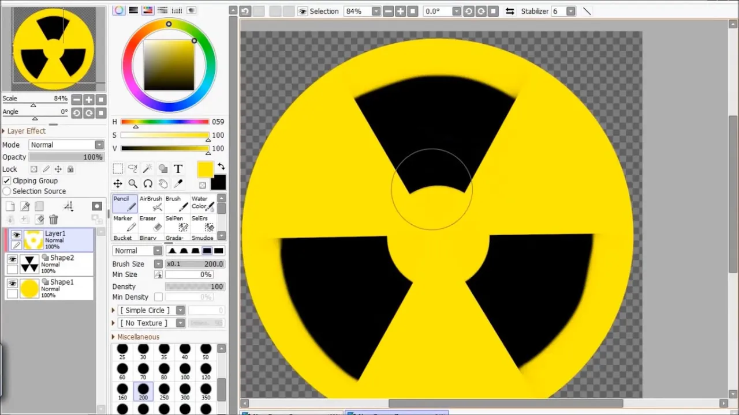Click the delete layer trash icon
Screen dimensions: 739x415
[x=54, y=219]
